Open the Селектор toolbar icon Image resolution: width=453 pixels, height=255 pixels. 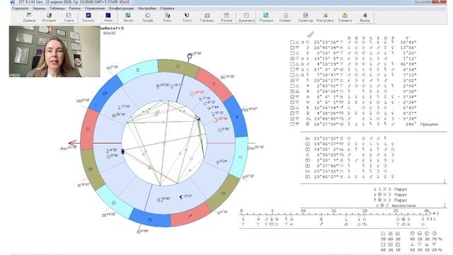click(305, 18)
